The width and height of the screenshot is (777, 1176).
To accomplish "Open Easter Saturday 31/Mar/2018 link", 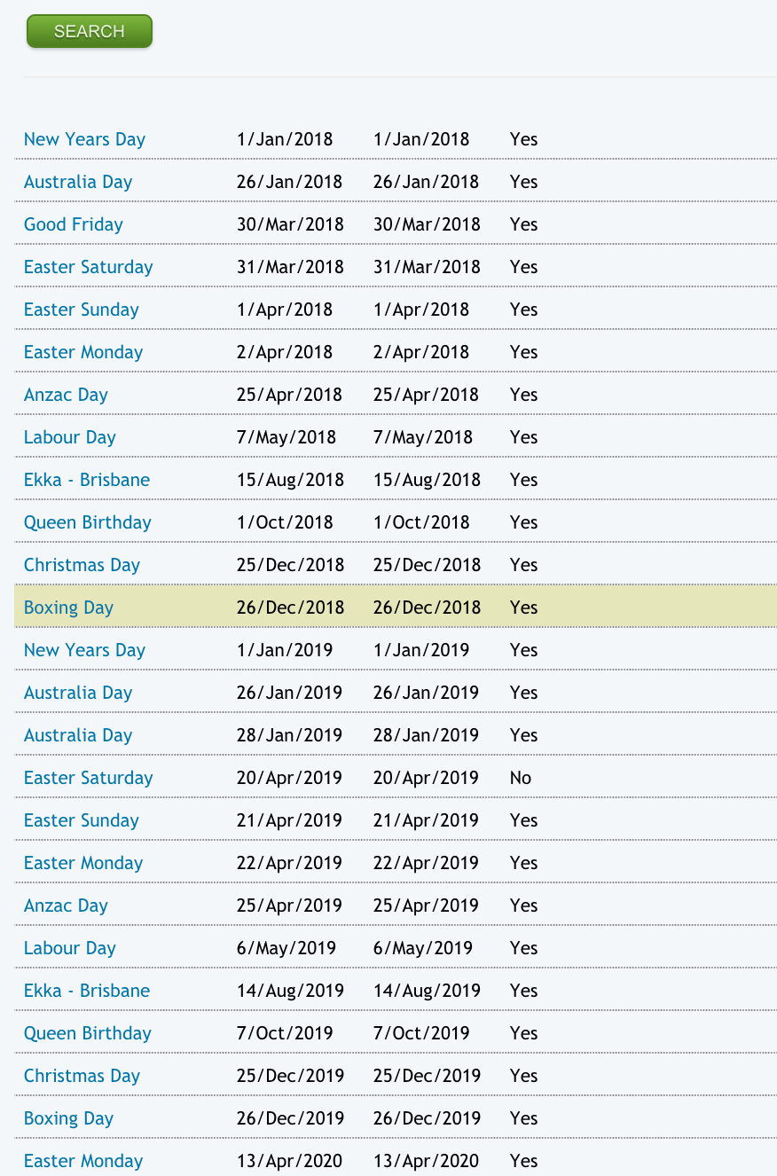I will [x=88, y=267].
